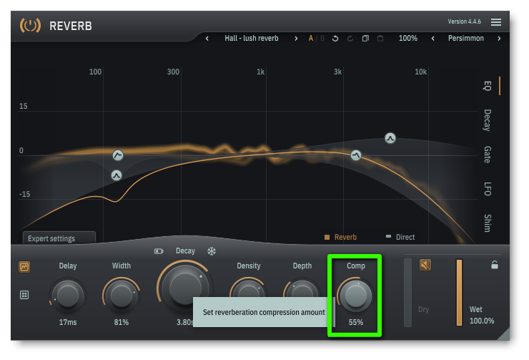Click the orange Wet level fader
Viewport: 529px width, 360px height.
[459, 293]
